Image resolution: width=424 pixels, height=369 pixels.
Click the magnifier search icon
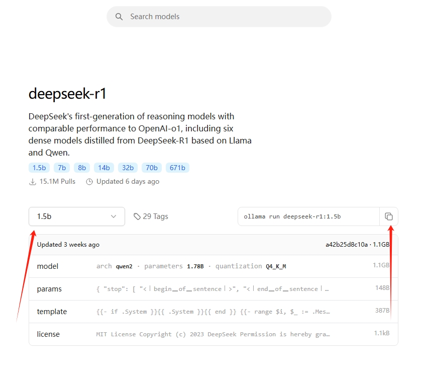[119, 17]
